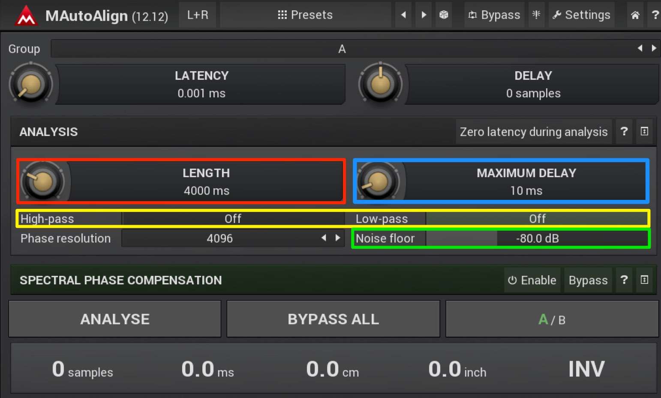Image resolution: width=661 pixels, height=398 pixels.
Task: Click the Latency 0.001 ms value field
Action: point(201,84)
